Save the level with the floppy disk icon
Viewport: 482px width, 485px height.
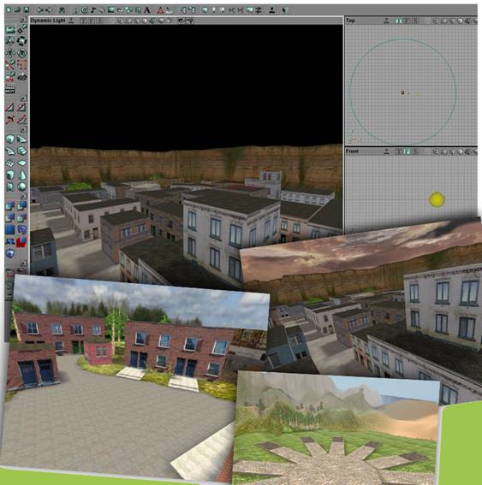click(x=26, y=10)
